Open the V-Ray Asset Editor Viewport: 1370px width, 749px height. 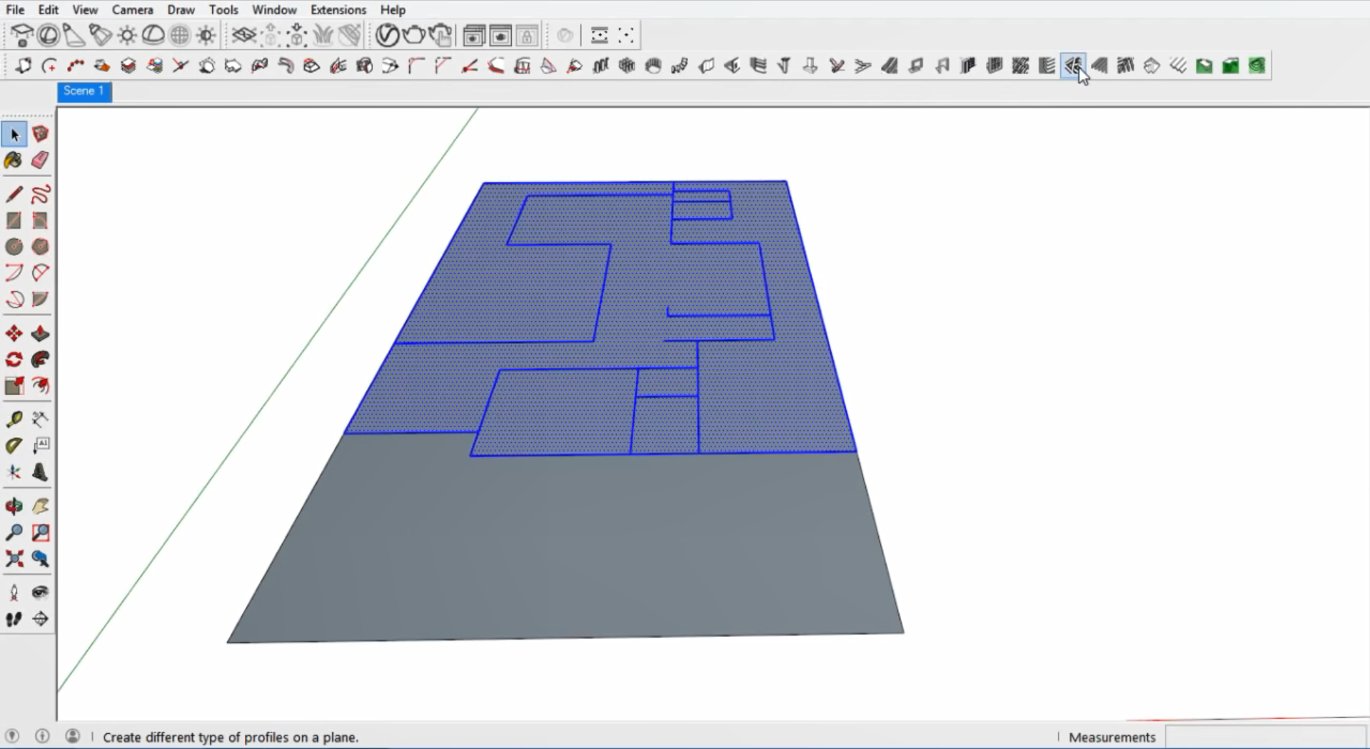tap(388, 35)
